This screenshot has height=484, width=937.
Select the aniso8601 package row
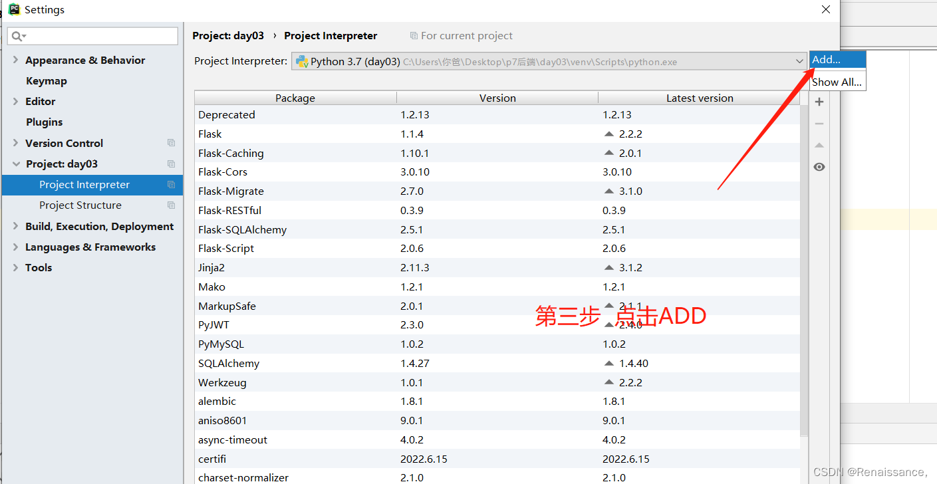click(497, 420)
